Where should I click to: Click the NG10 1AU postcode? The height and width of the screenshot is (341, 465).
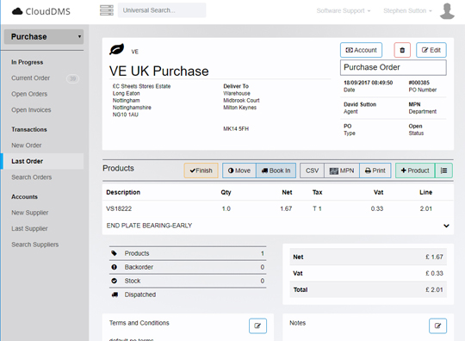[x=126, y=115]
